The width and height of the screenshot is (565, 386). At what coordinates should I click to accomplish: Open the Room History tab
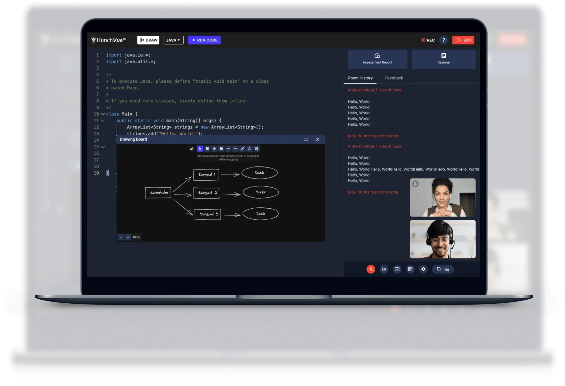(360, 78)
